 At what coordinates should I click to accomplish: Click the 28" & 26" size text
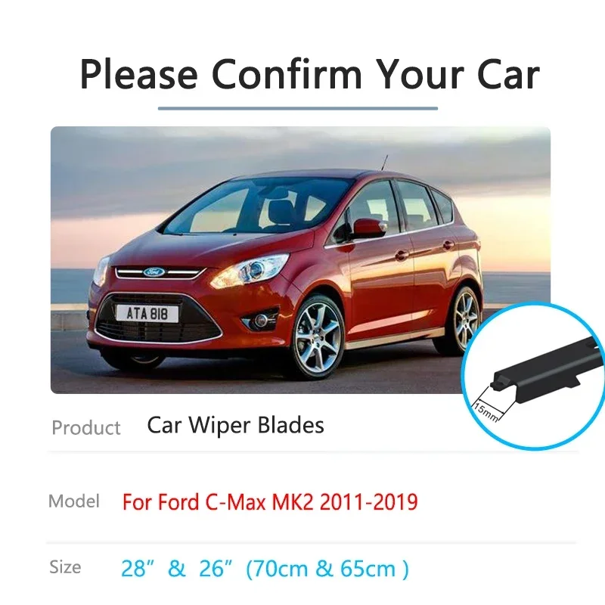pyautogui.click(x=265, y=569)
